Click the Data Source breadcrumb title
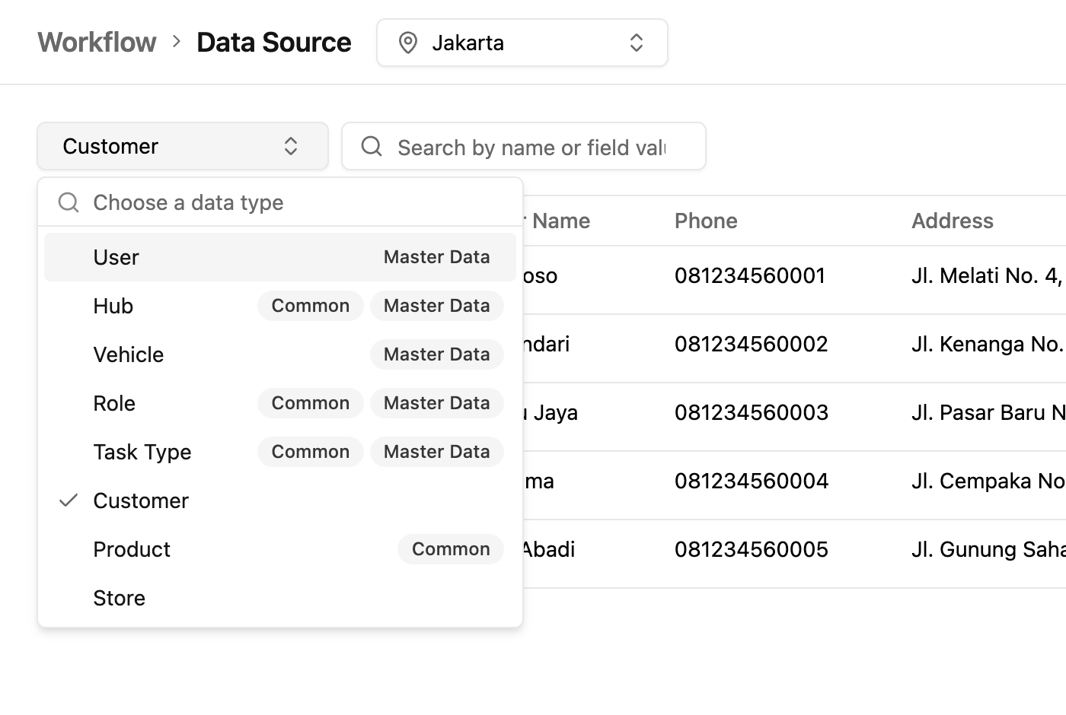 coord(274,43)
